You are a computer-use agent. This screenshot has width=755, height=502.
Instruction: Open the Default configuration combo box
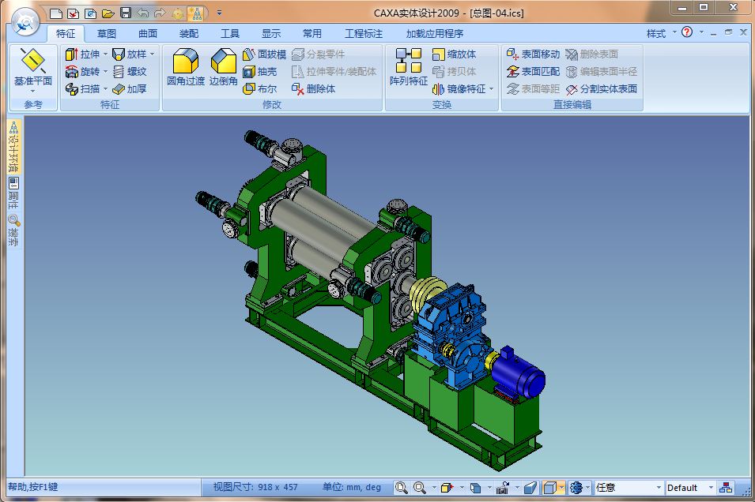tap(689, 488)
